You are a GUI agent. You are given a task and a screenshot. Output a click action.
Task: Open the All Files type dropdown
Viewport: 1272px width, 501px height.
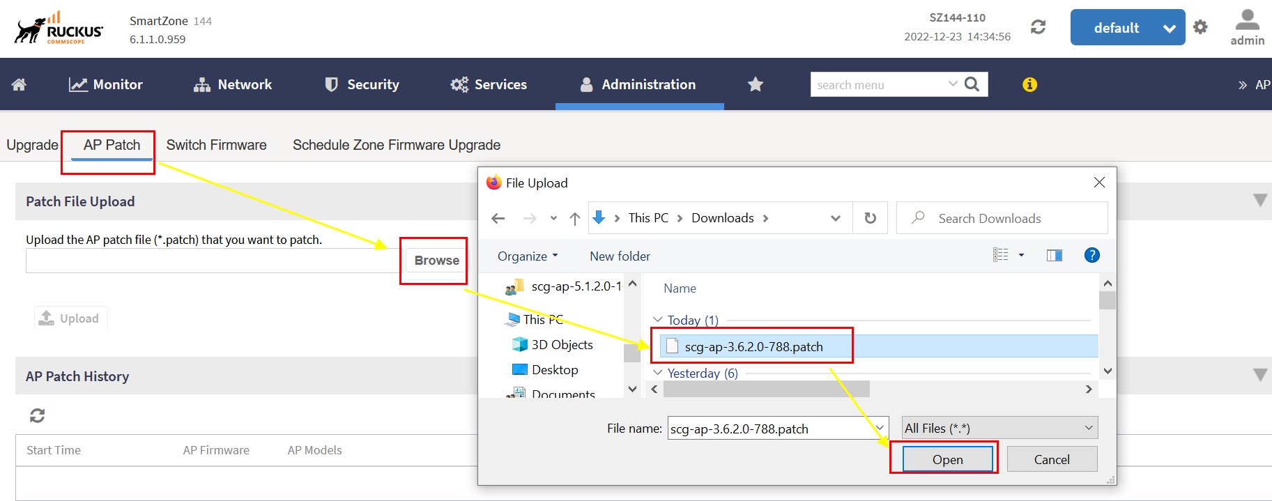999,428
